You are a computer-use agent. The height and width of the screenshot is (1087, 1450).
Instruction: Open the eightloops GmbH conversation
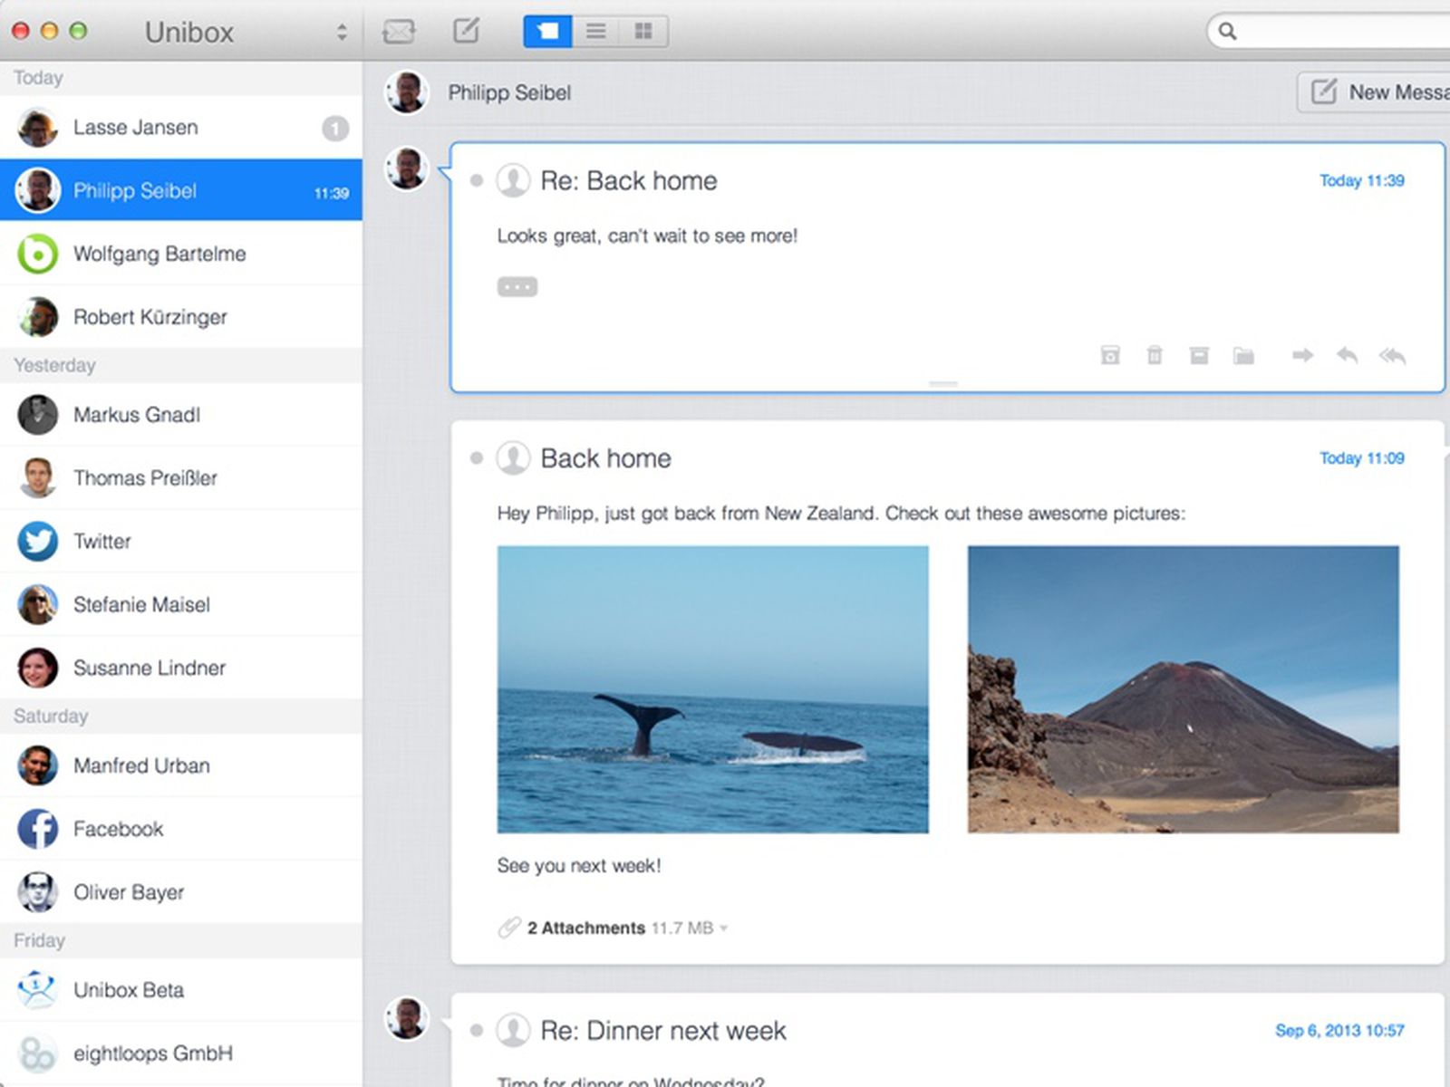pos(181,1054)
